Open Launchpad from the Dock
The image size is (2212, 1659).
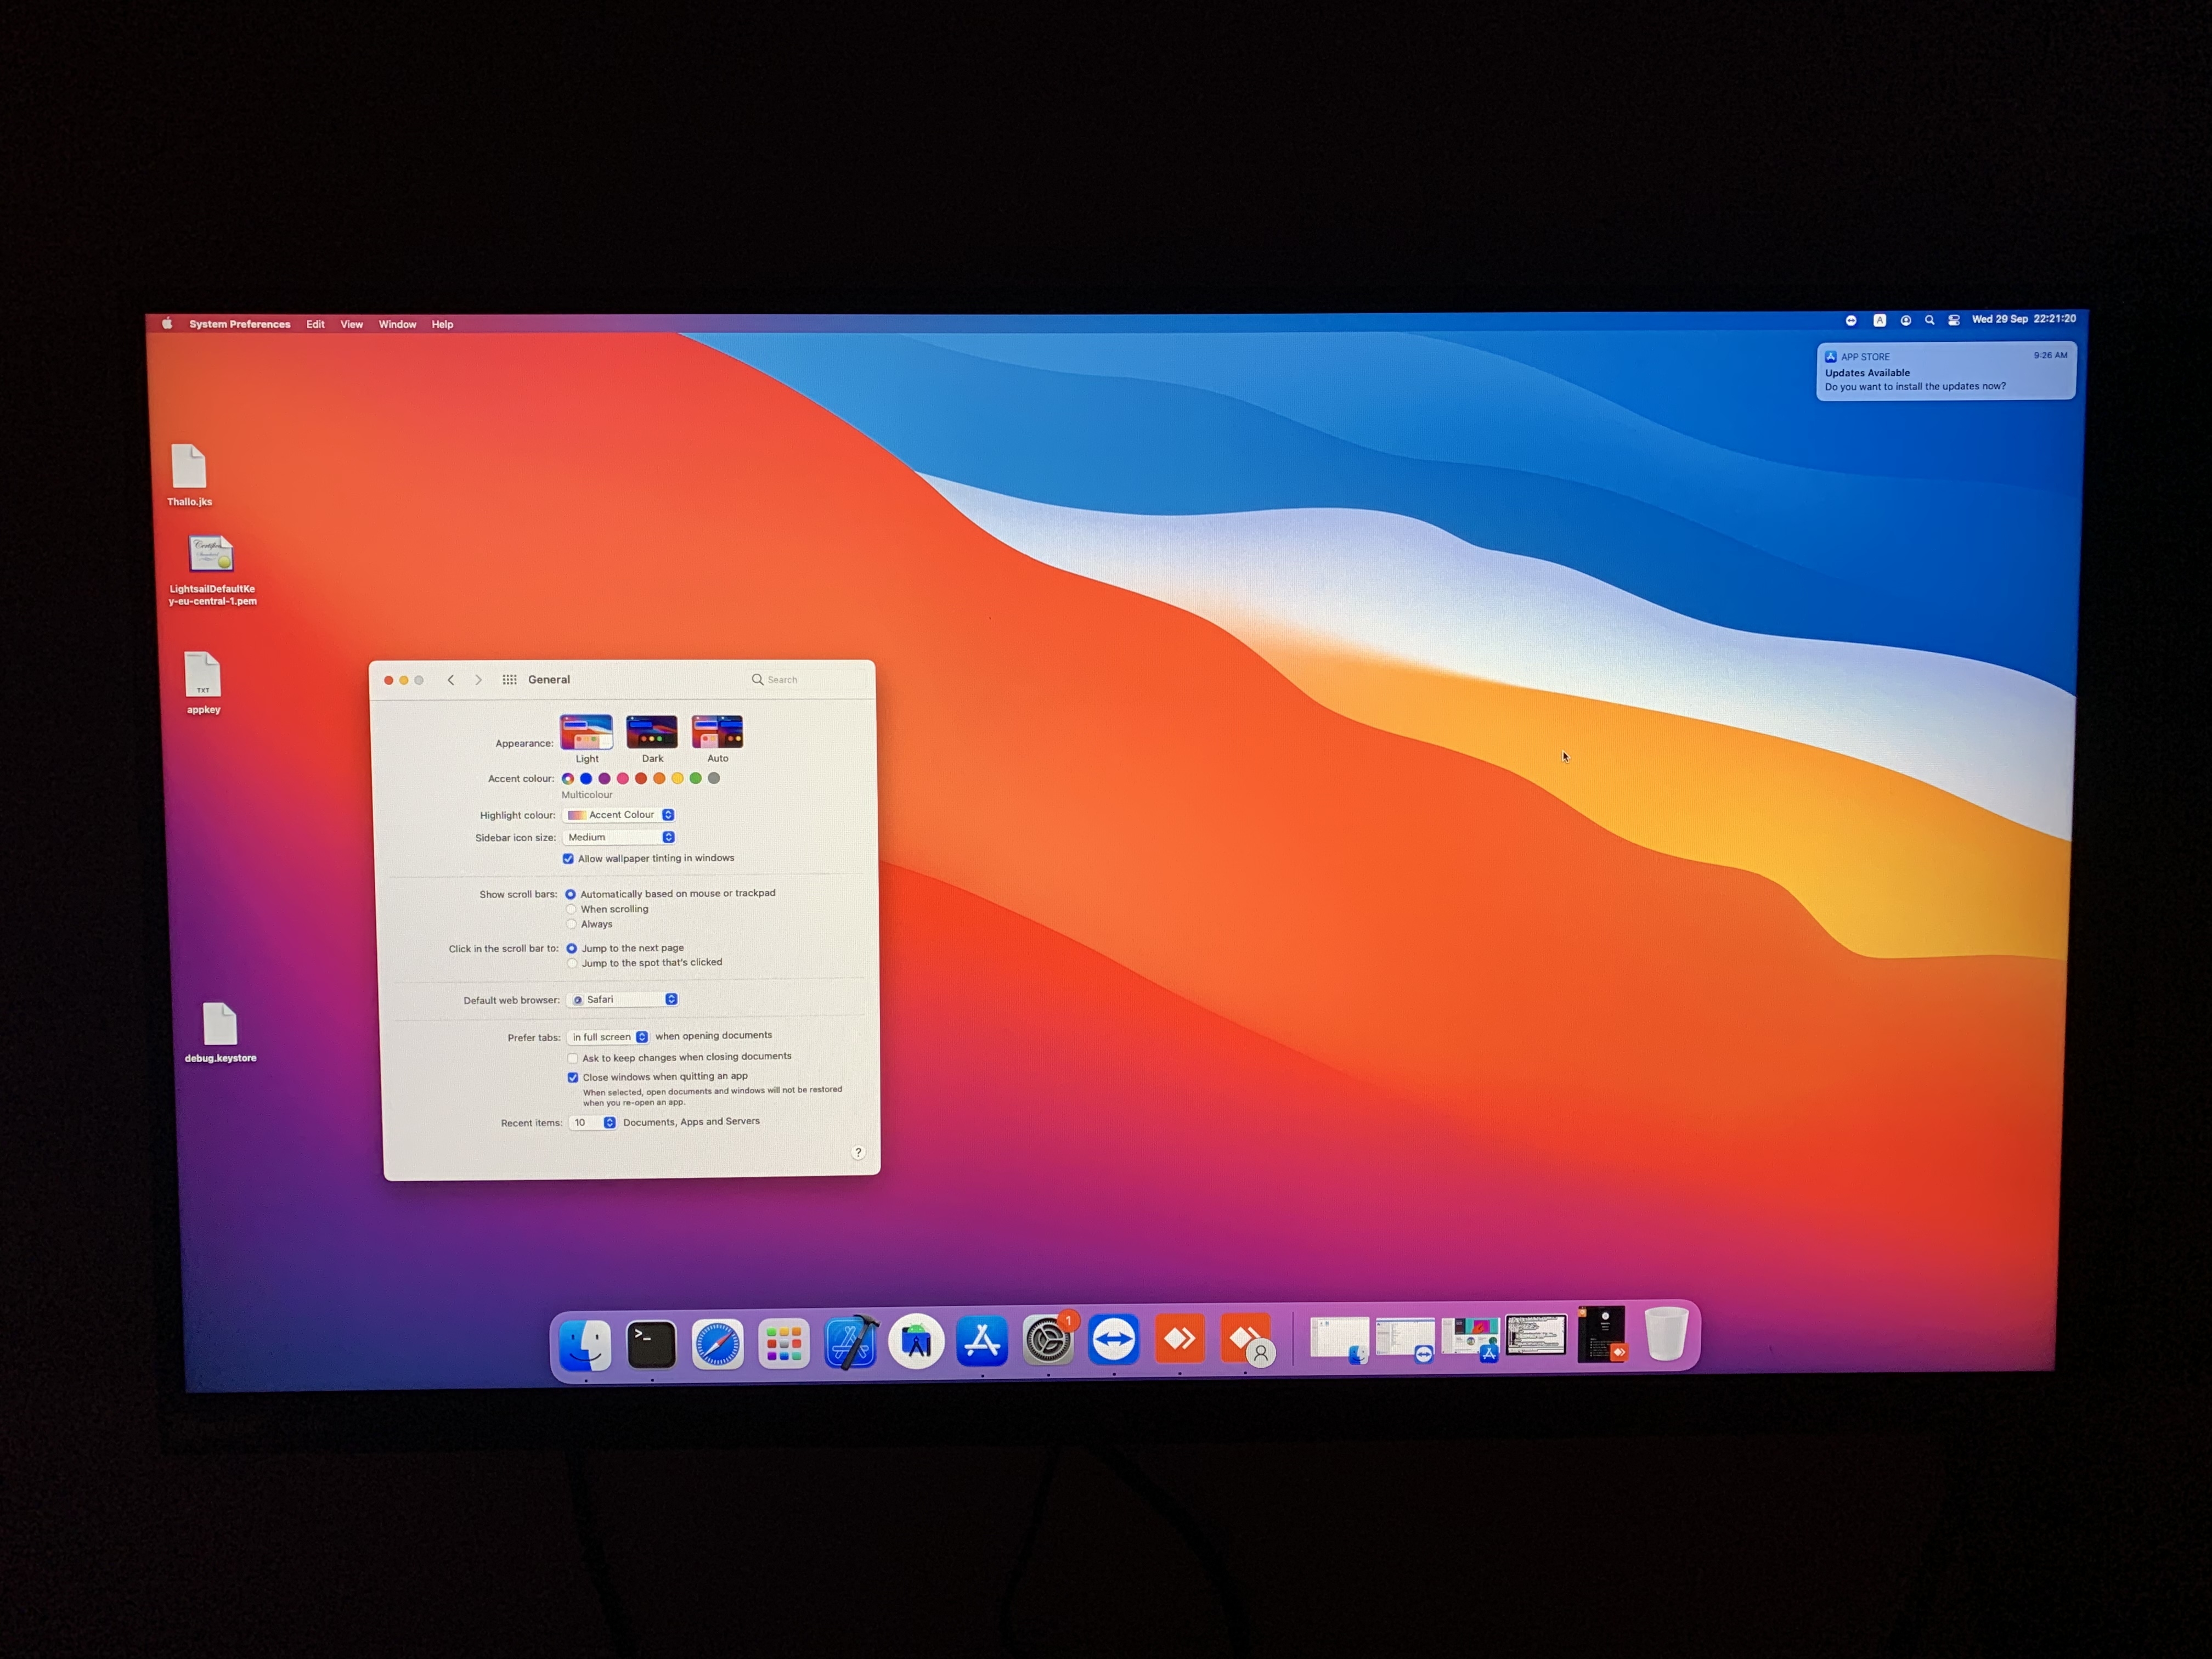(x=784, y=1343)
